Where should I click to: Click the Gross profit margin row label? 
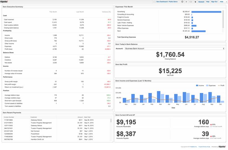click(x=11, y=82)
